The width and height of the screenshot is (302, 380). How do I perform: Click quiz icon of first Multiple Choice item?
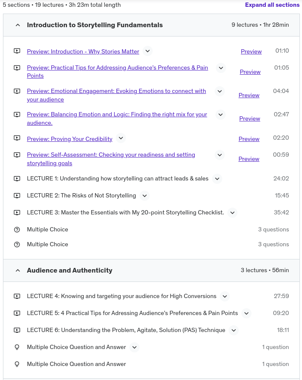(x=17, y=230)
